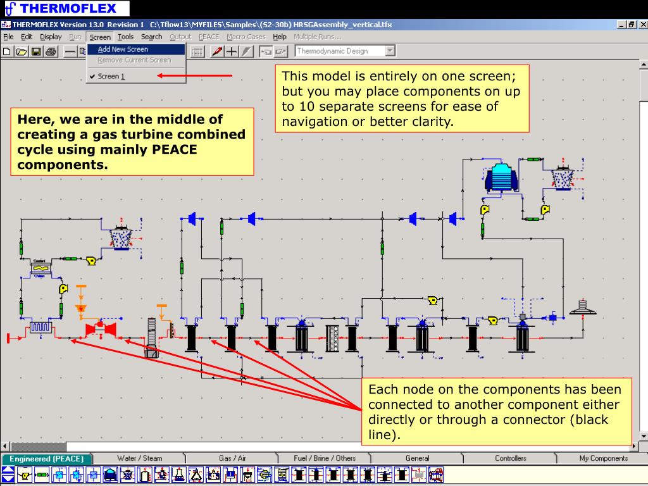Select the red gas turbine component
The width and height of the screenshot is (648, 486).
(101, 329)
